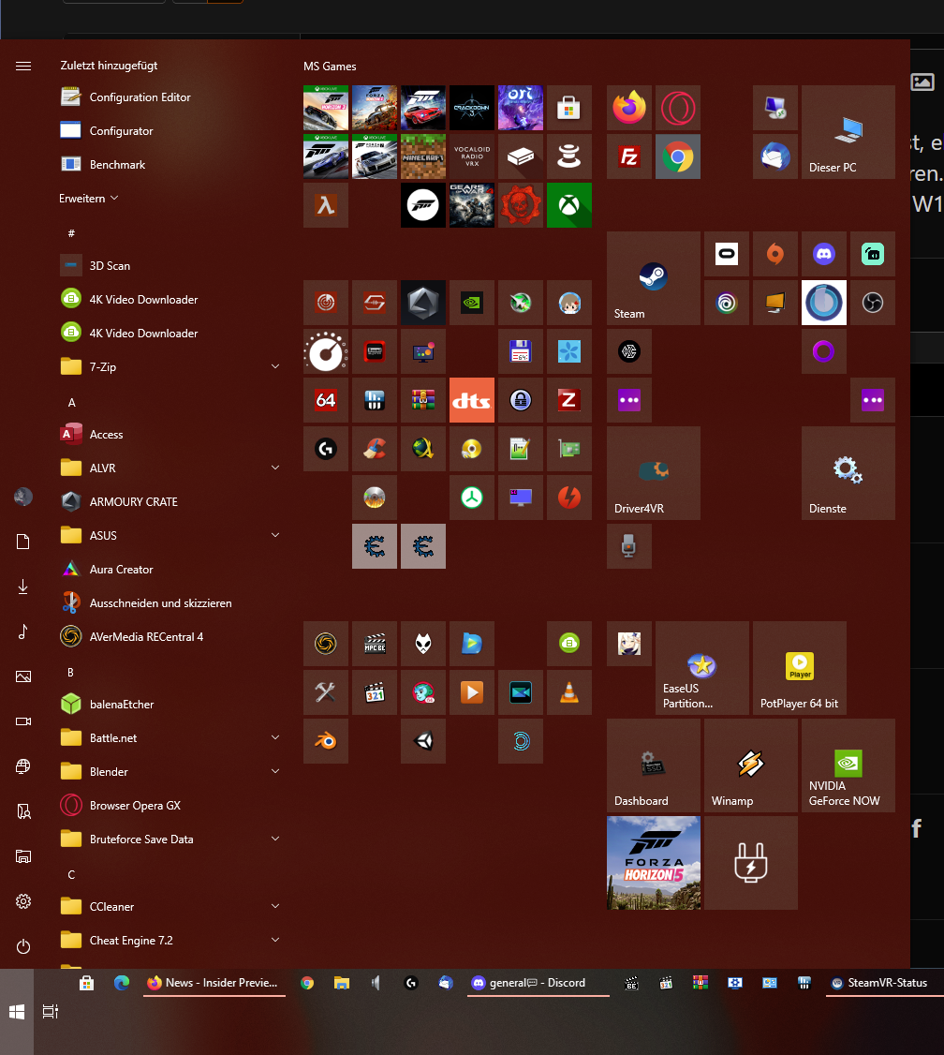Open the Crackdown 3 tile
This screenshot has width=944, height=1055.
coord(472,108)
